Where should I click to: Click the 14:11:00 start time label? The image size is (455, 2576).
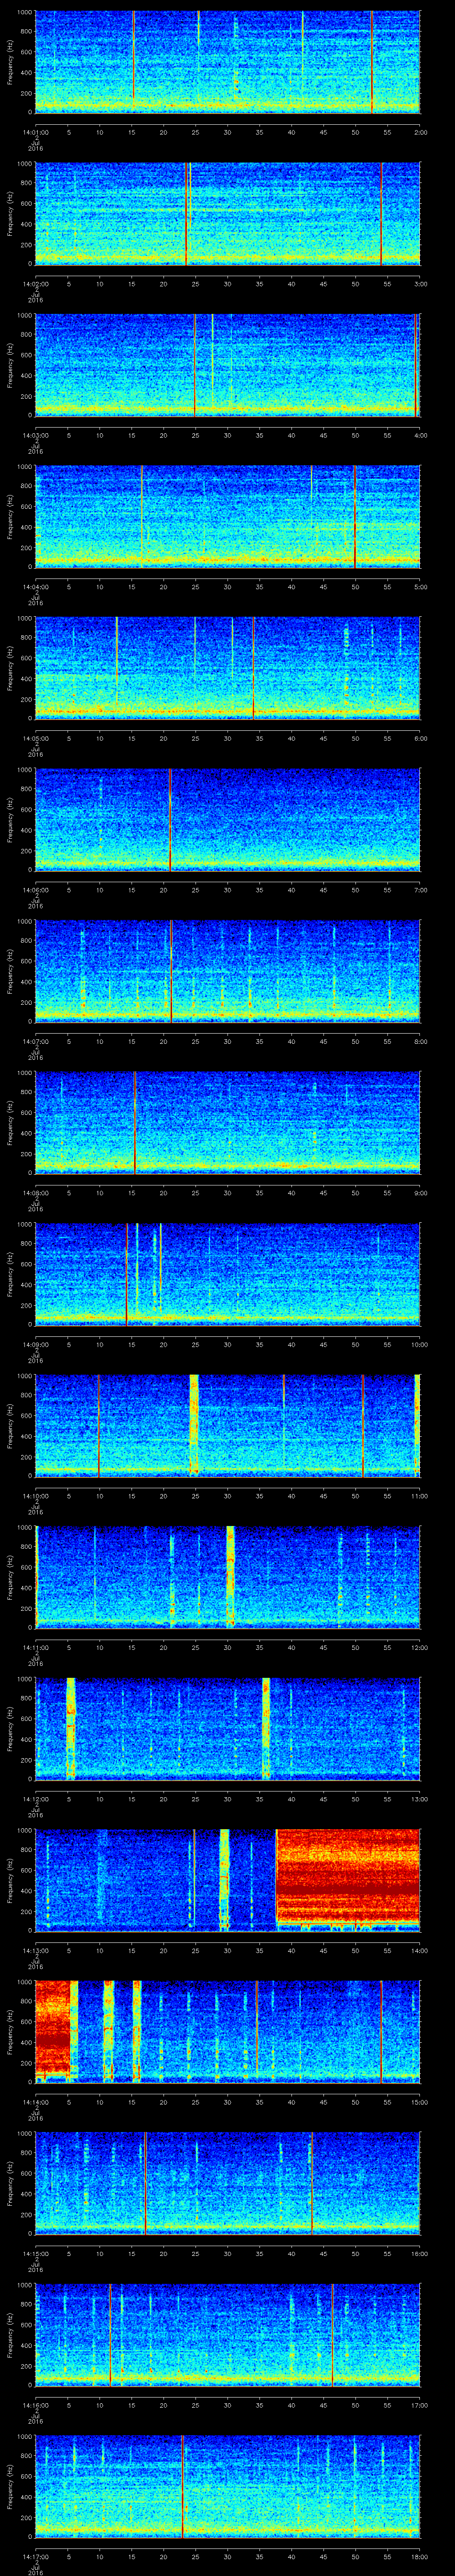pos(35,1647)
